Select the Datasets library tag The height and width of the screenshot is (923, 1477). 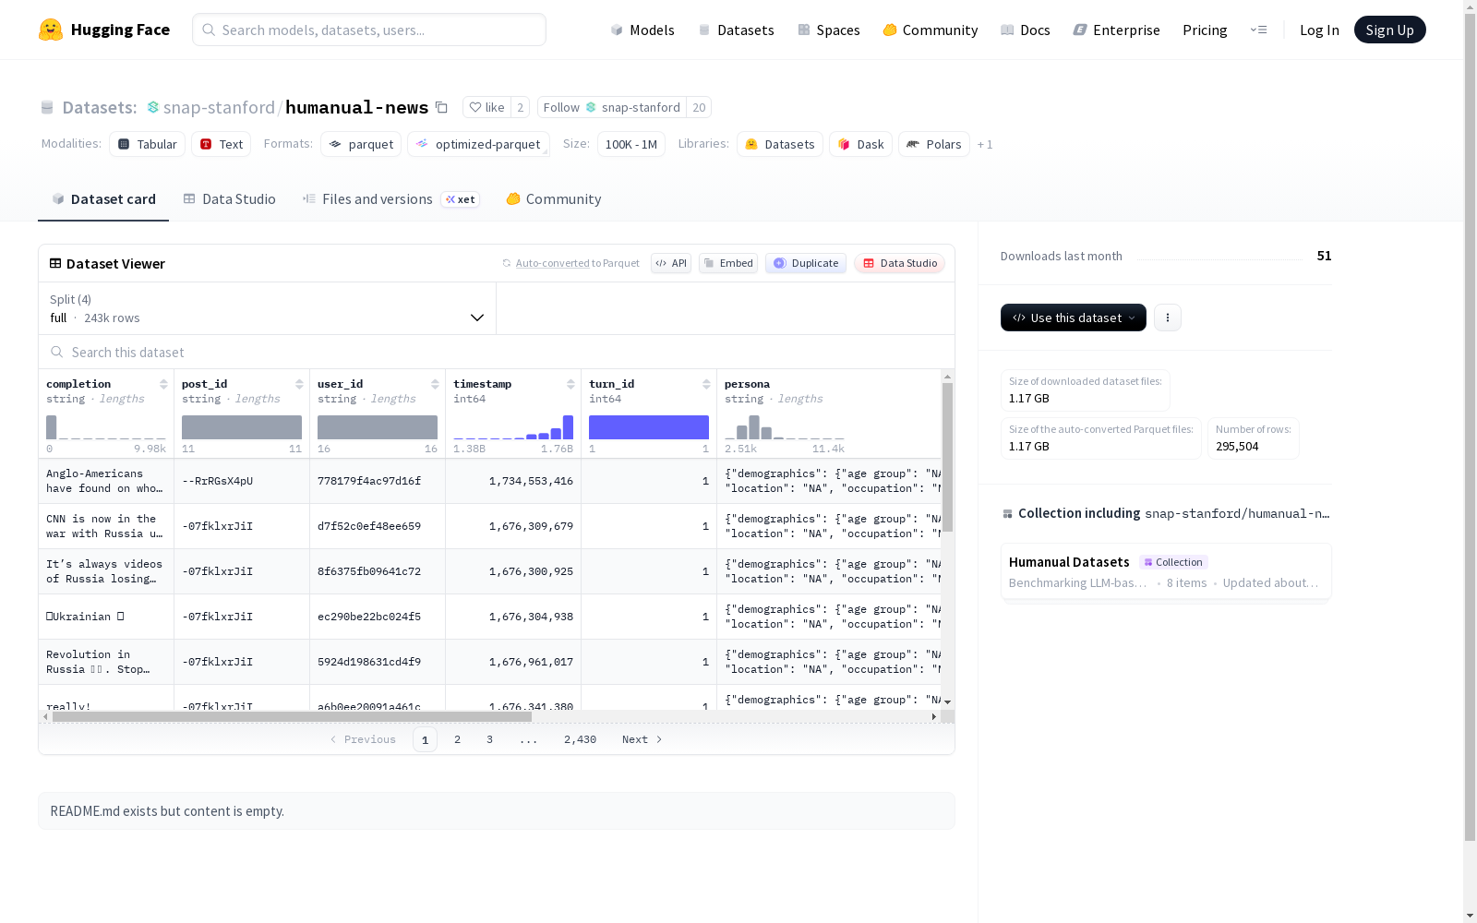click(780, 144)
